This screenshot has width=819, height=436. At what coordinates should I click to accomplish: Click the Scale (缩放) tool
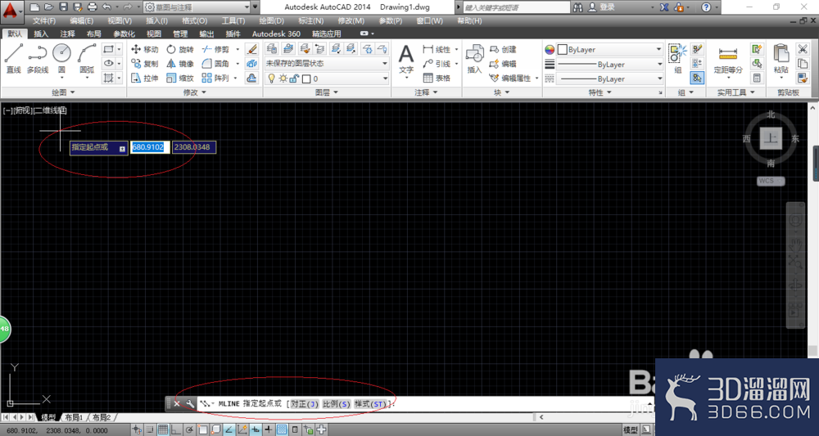[179, 79]
